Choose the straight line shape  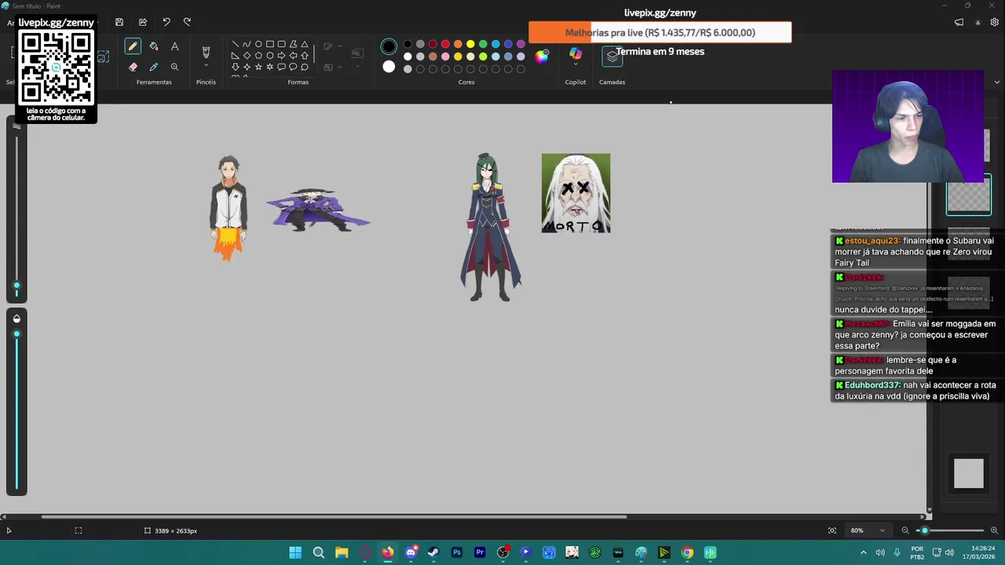coord(235,44)
